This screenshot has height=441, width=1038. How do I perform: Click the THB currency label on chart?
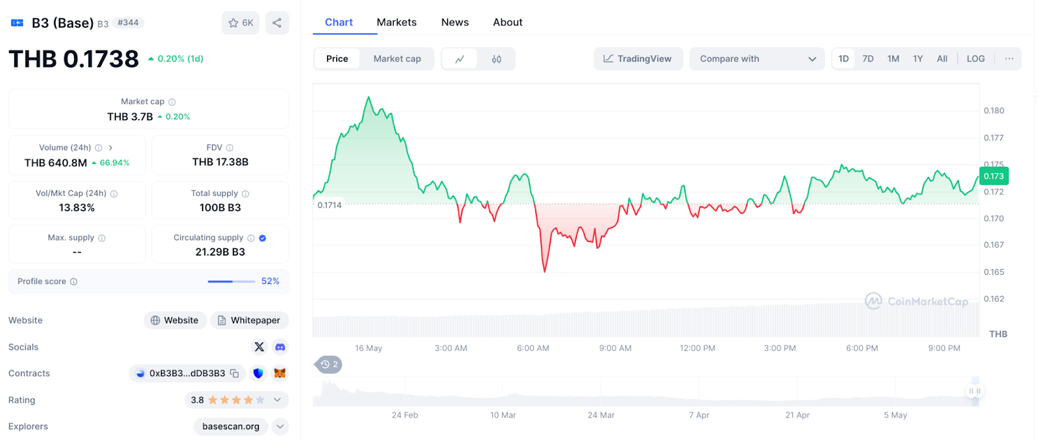click(998, 334)
